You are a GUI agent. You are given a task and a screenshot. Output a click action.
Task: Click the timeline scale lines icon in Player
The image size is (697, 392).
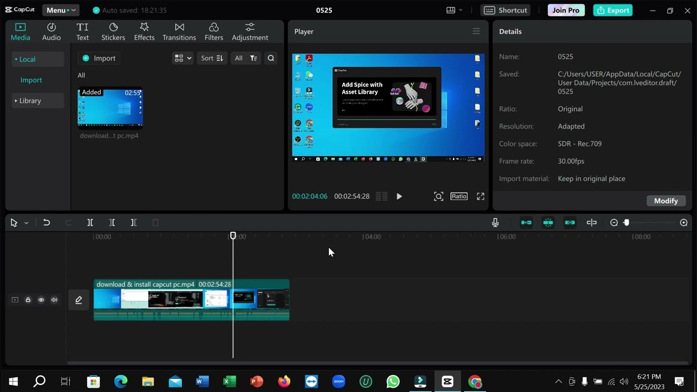tap(382, 197)
